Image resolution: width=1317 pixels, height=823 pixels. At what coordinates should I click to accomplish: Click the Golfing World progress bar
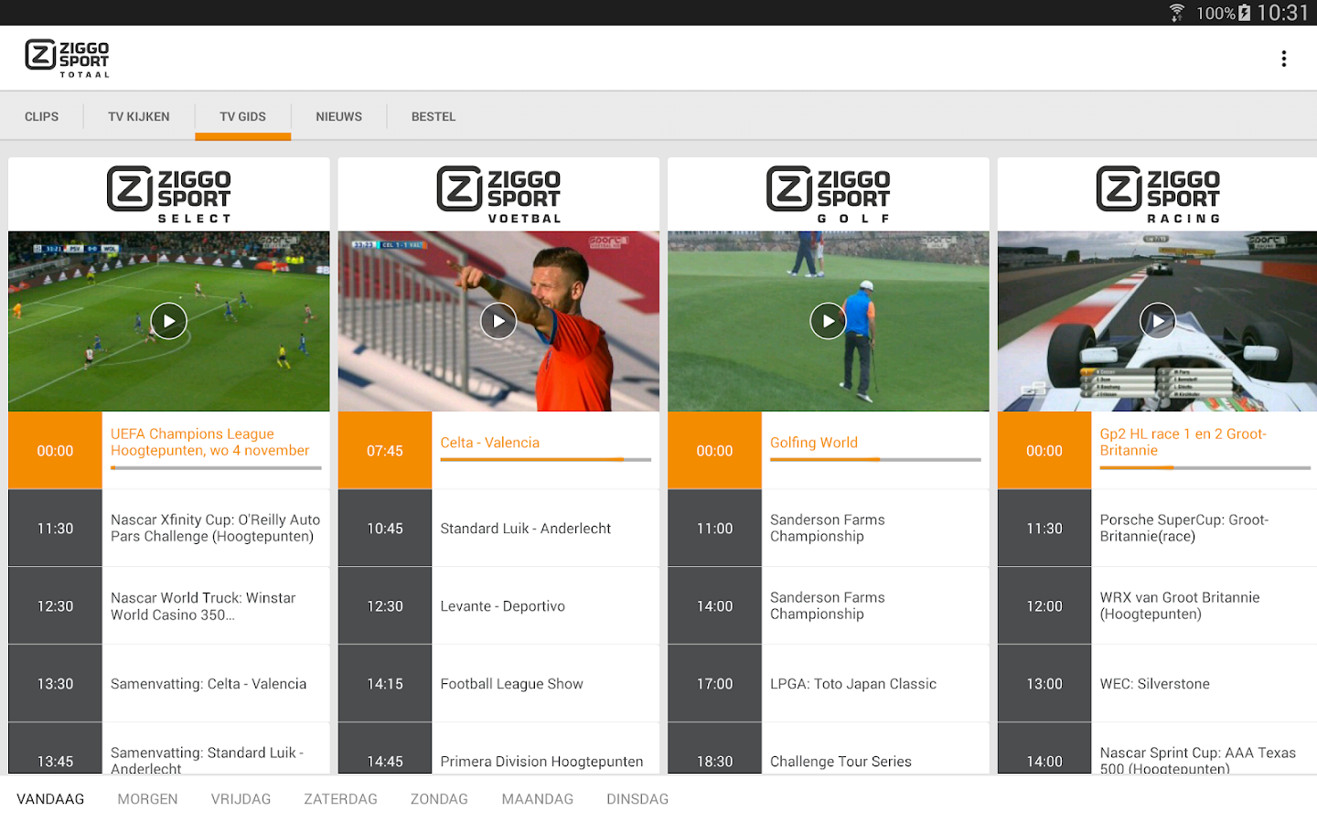[x=875, y=459]
